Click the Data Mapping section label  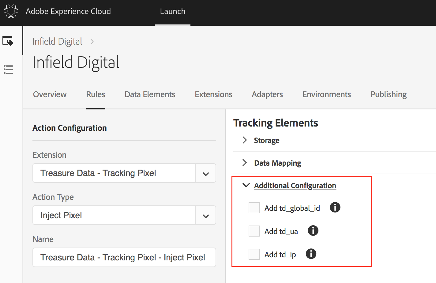278,163
